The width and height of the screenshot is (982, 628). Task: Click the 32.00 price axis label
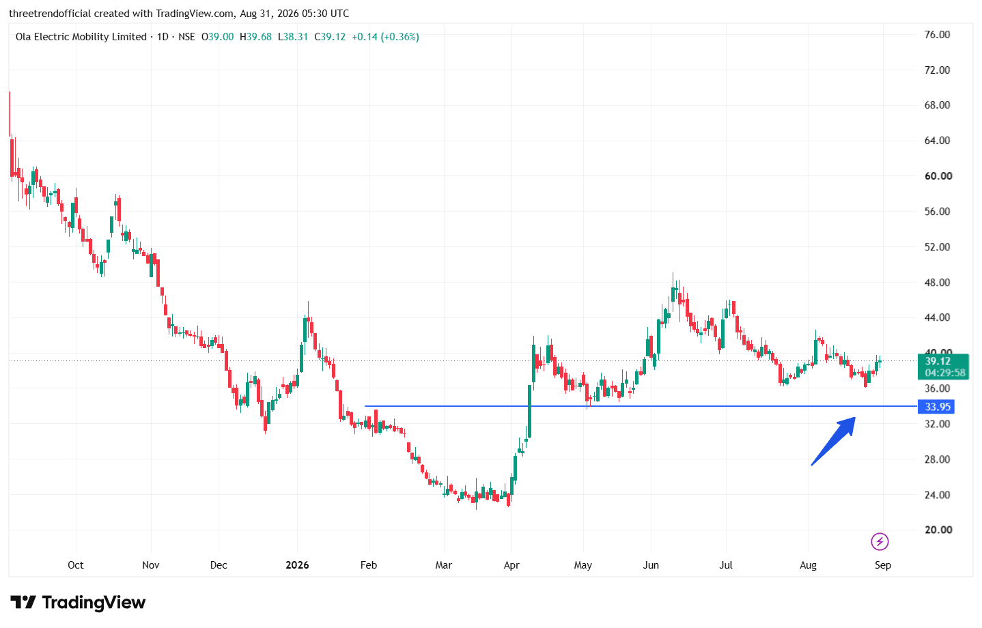(x=937, y=424)
